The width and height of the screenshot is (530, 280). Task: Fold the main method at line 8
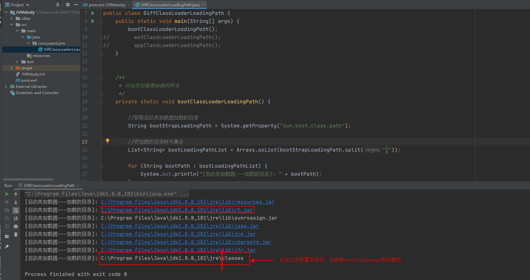(101, 21)
